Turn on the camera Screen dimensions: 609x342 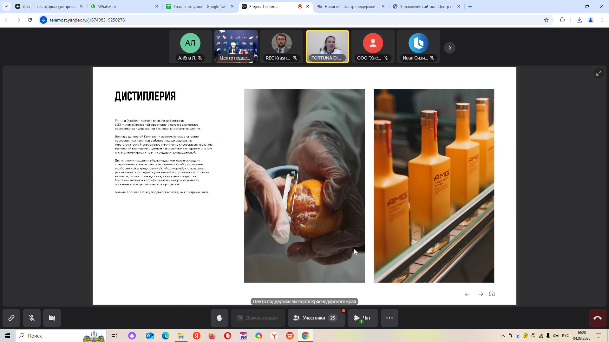pyautogui.click(x=52, y=318)
